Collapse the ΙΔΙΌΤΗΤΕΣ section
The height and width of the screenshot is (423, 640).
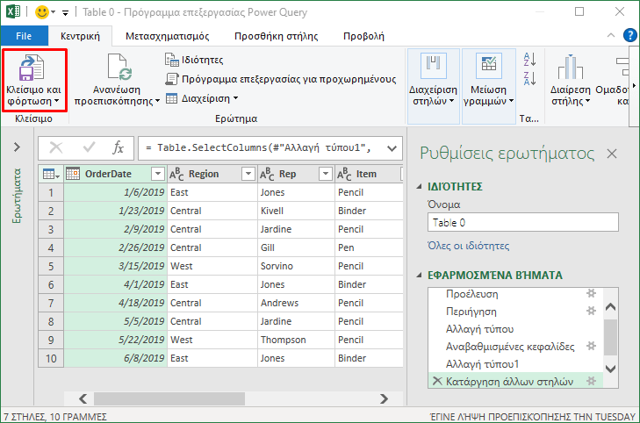419,186
